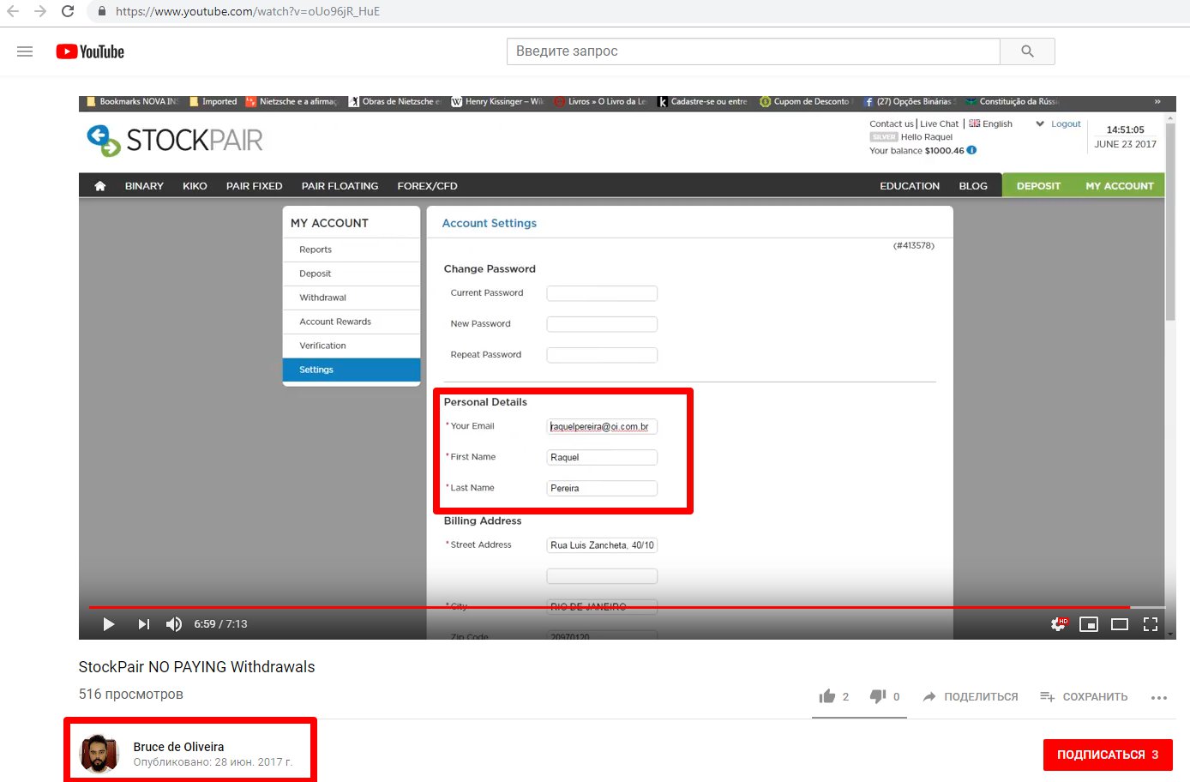This screenshot has width=1190, height=782.
Task: Go forward in browser history
Action: tap(40, 11)
